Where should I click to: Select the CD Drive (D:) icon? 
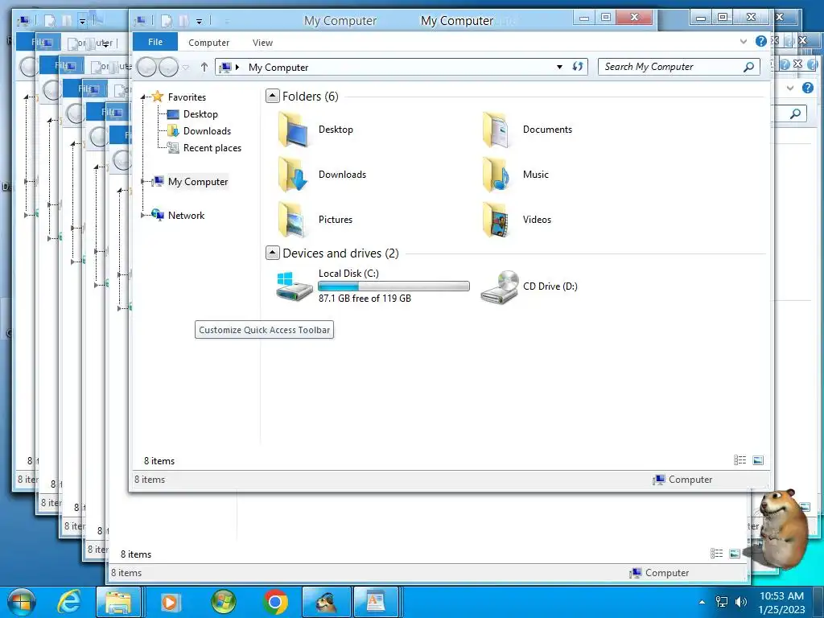click(500, 287)
